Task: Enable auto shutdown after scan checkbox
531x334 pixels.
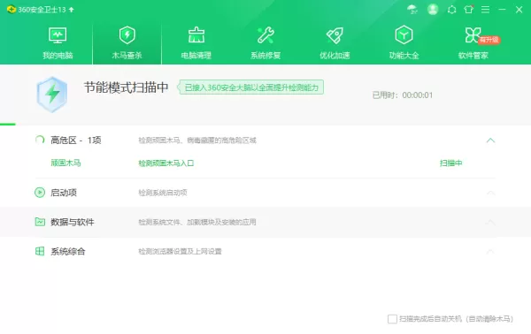Action: click(x=392, y=319)
